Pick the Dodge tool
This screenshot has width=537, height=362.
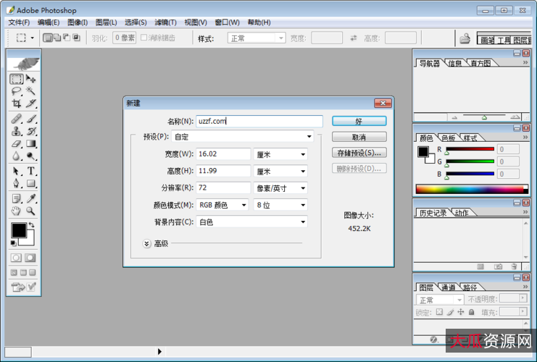[31, 156]
